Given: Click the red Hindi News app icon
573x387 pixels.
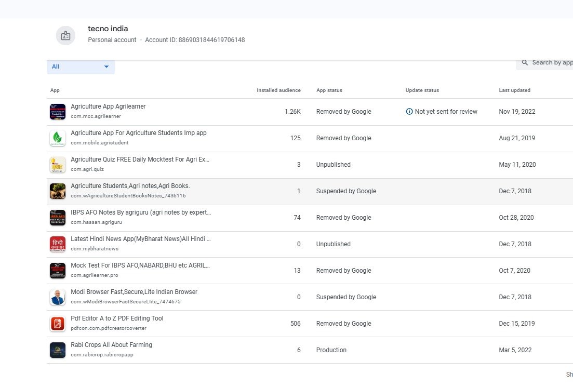Looking at the screenshot, I should [58, 244].
